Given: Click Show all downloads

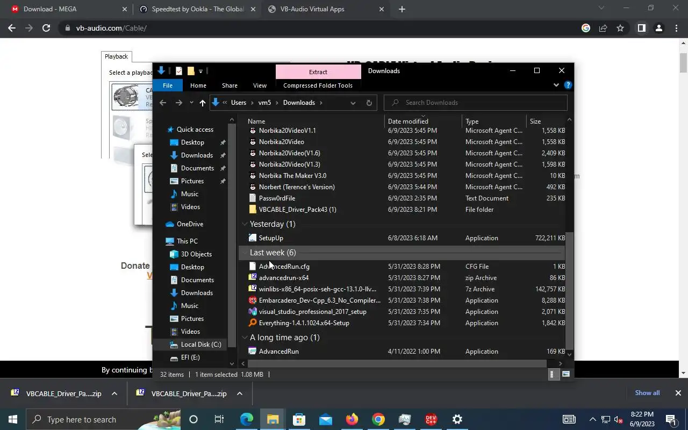Looking at the screenshot, I should [647, 393].
